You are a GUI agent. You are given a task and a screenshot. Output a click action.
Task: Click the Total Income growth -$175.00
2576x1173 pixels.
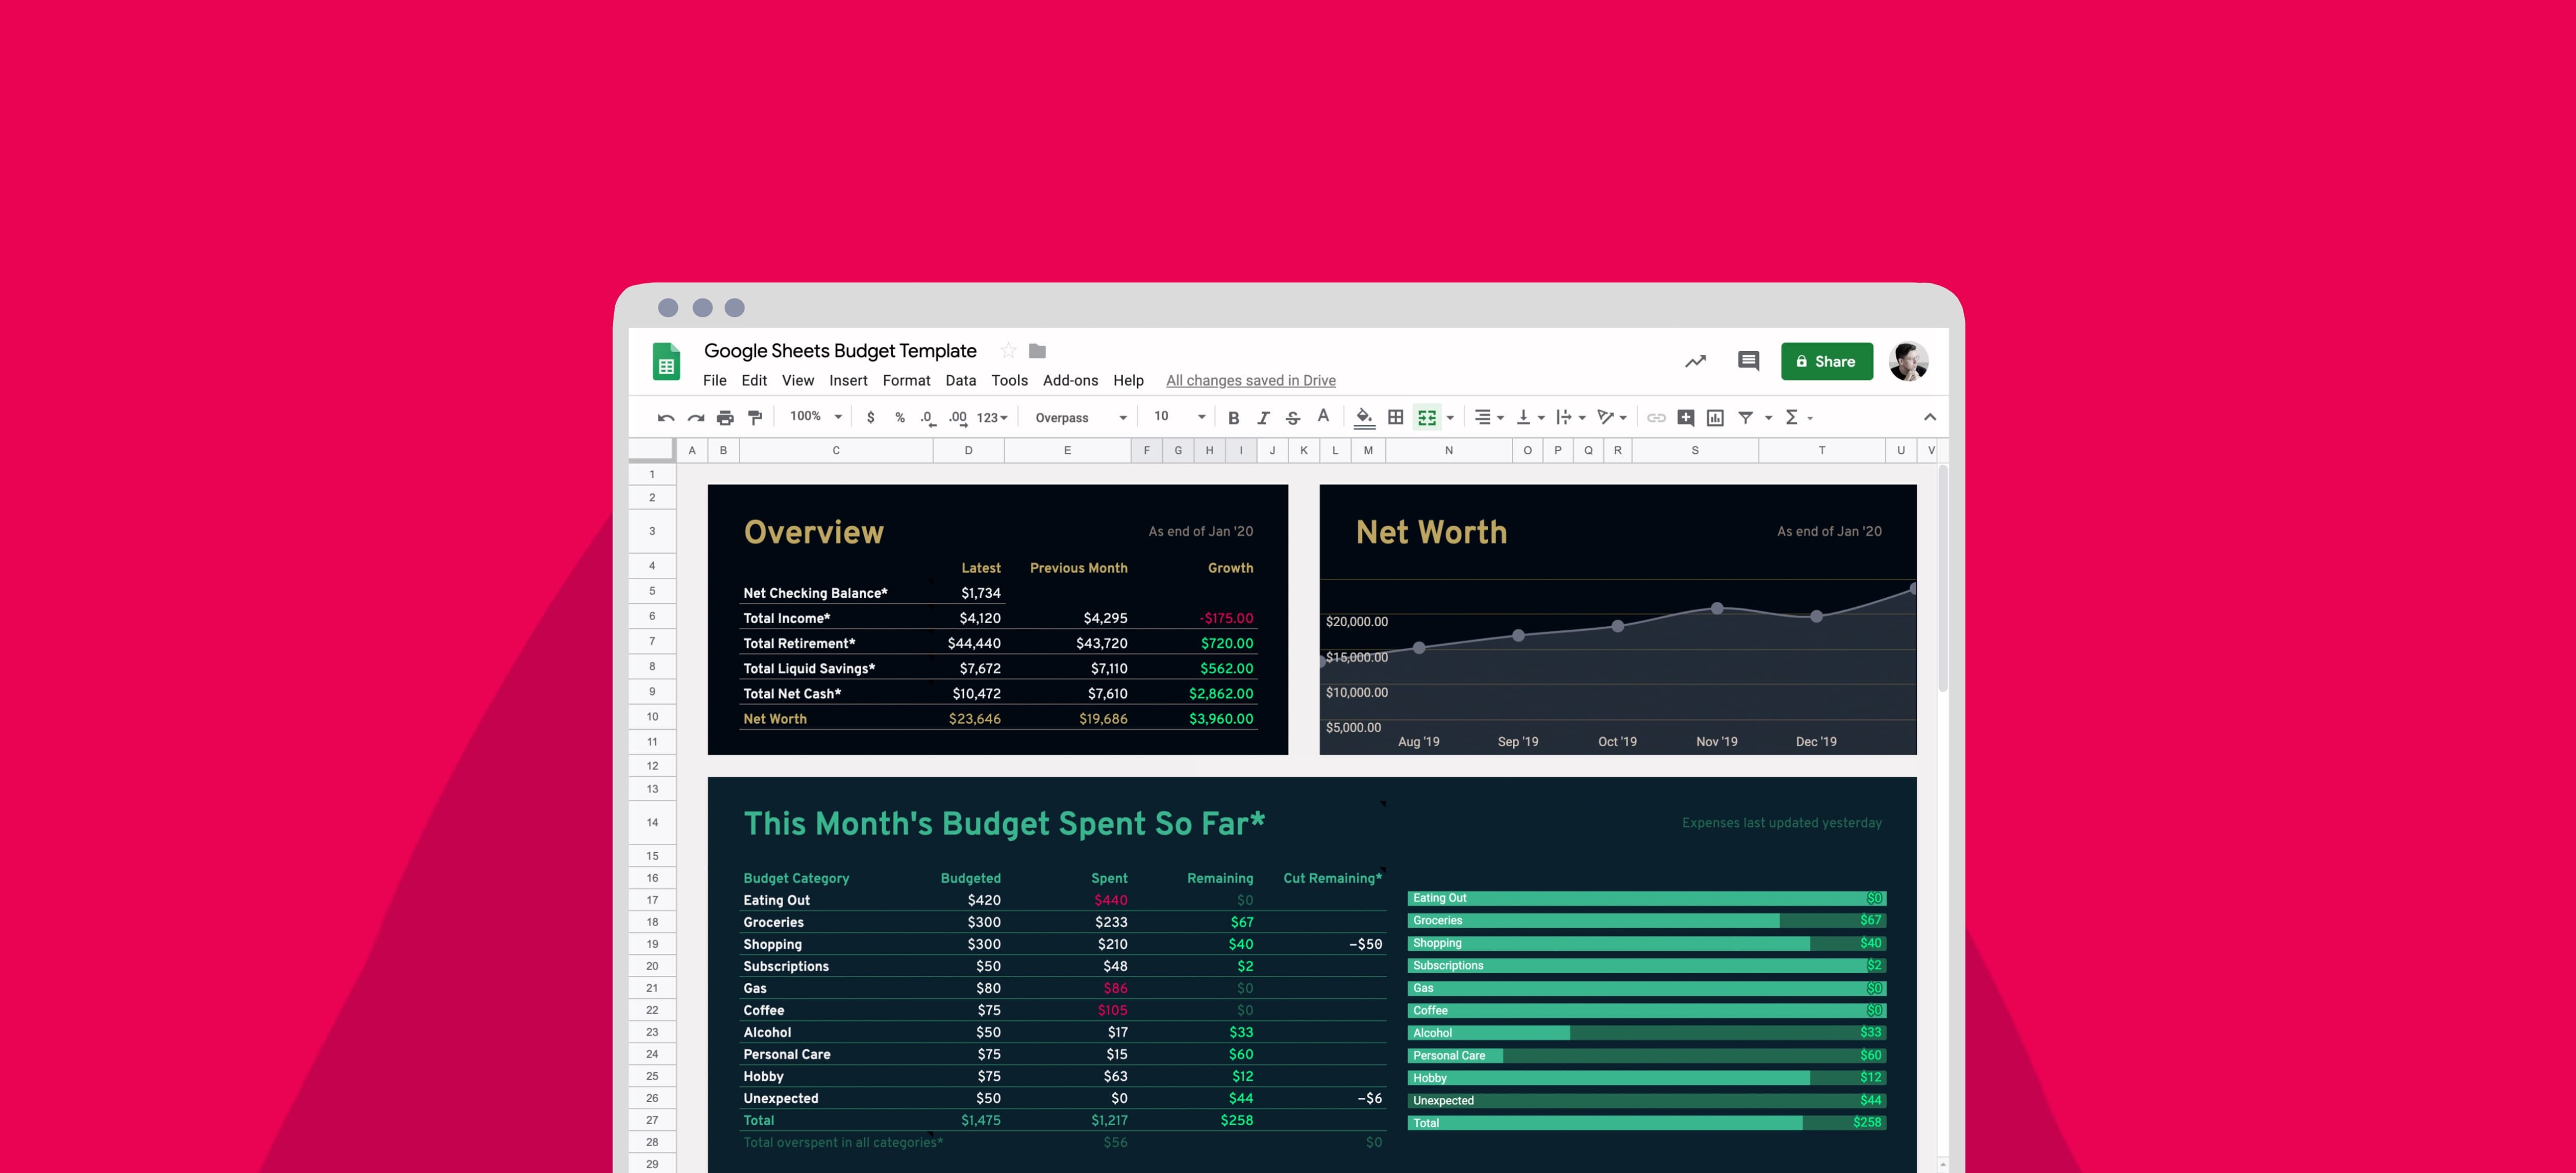(x=1226, y=619)
